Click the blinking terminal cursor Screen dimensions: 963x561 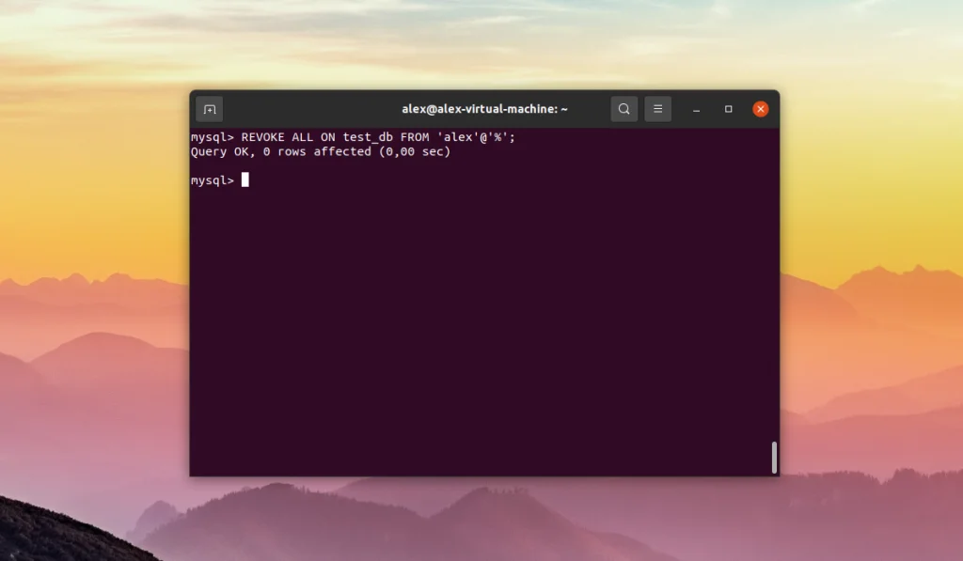[246, 179]
